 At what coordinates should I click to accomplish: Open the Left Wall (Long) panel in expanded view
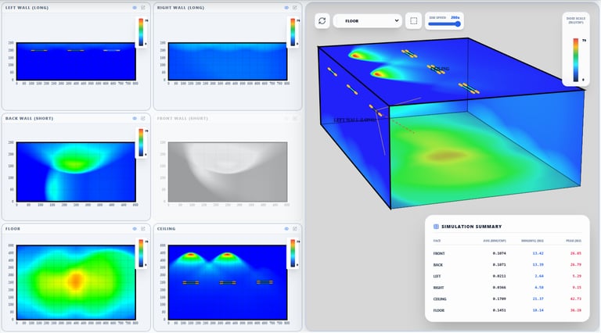[x=143, y=8]
